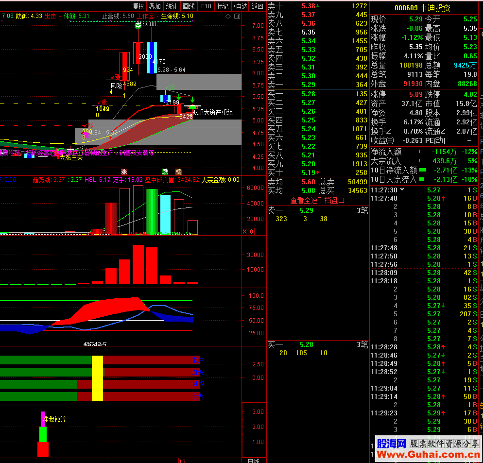Image resolution: width=483 pixels, height=463 pixels.
Task: Click the diamond icon on the chart header
Action: point(228,17)
